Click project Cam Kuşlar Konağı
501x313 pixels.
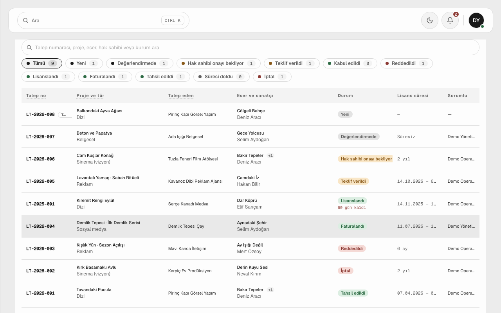96,155
